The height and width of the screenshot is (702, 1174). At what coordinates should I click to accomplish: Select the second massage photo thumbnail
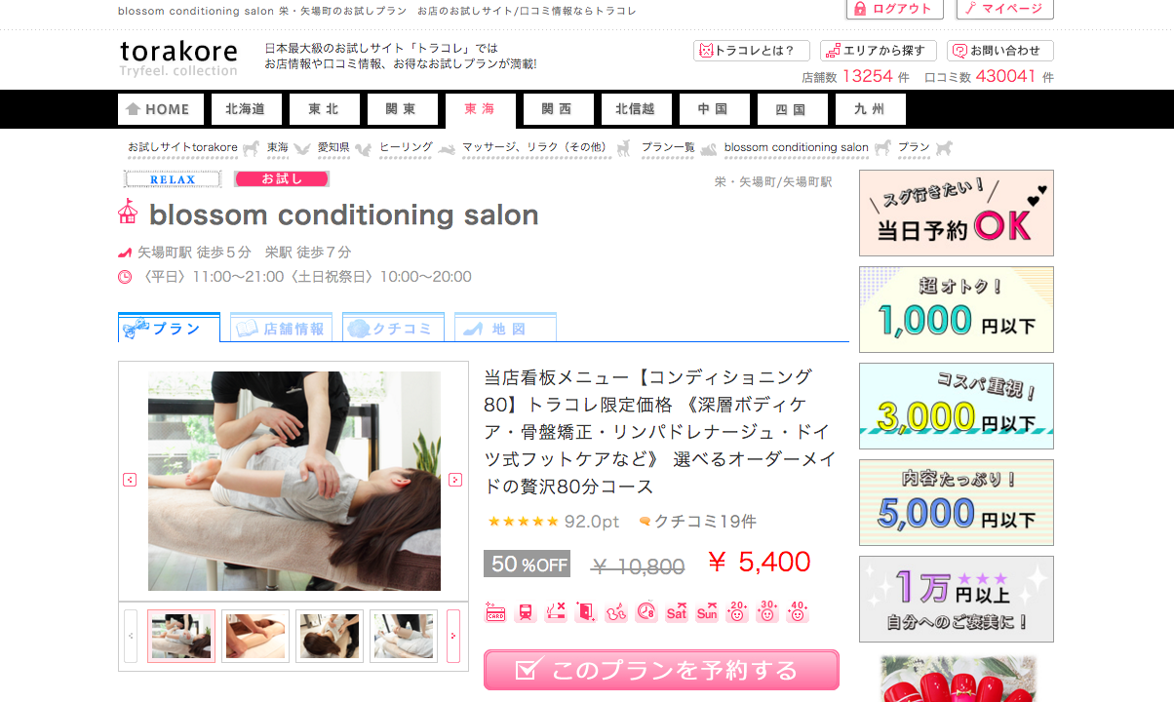(x=255, y=636)
